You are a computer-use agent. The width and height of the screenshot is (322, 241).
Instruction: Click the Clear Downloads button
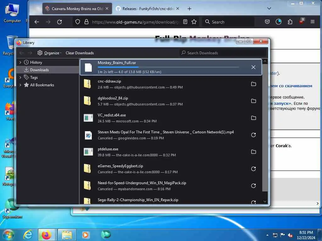pyautogui.click(x=80, y=53)
